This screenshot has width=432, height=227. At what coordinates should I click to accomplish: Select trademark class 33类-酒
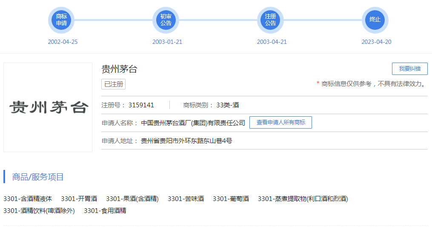228,105
